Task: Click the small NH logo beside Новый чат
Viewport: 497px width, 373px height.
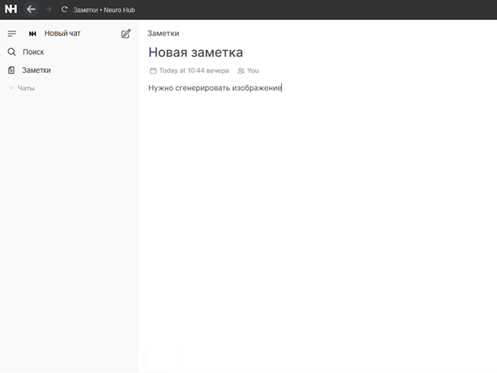Action: coord(32,34)
